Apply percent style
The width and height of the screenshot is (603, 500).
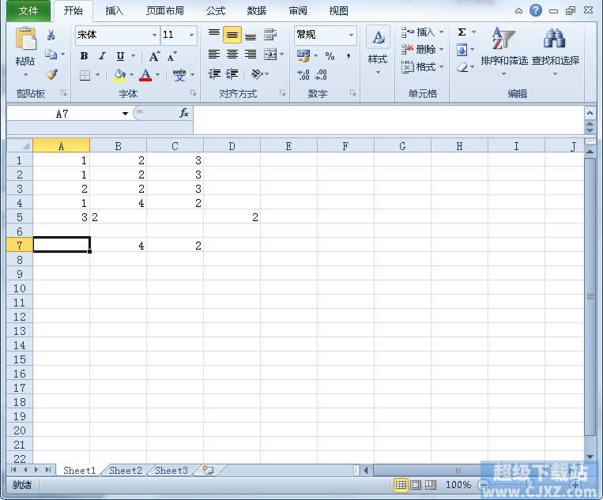[x=330, y=56]
